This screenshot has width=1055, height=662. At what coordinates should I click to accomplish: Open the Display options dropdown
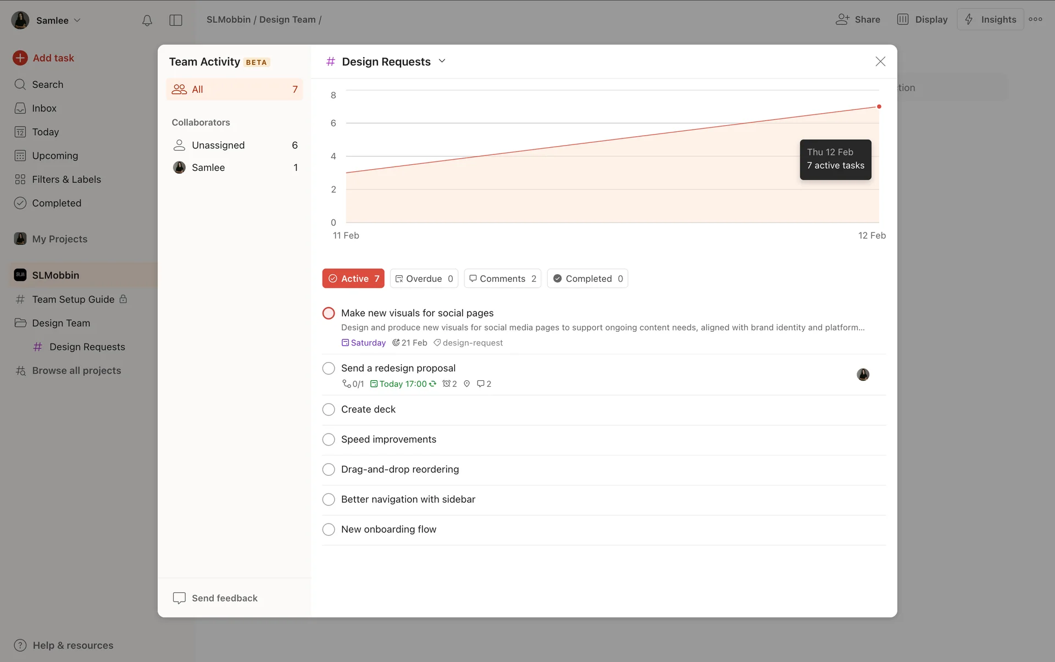tap(923, 19)
